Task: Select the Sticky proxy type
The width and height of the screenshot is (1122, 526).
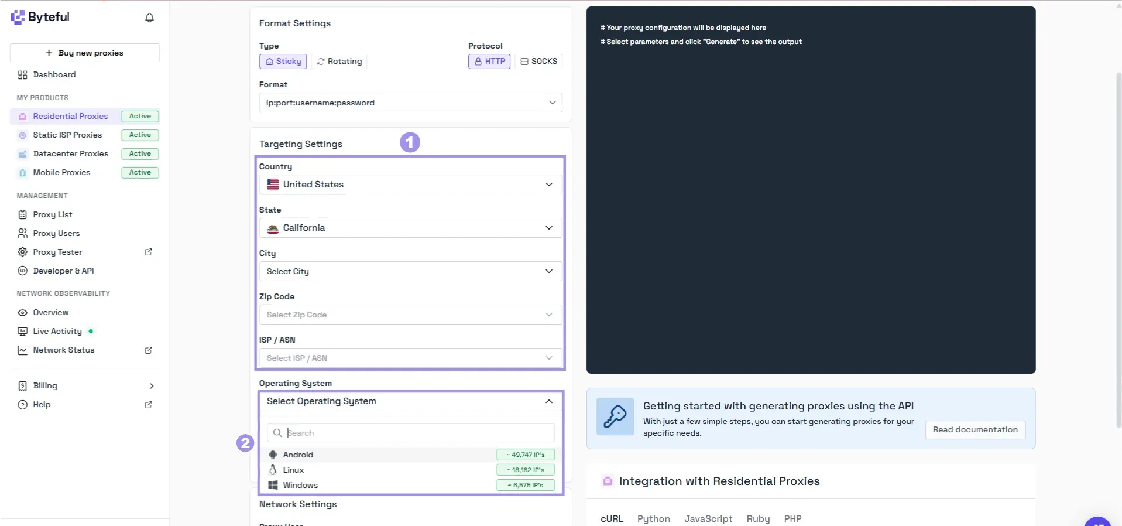Action: (x=283, y=62)
